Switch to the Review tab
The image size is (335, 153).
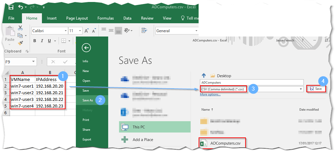[147, 18]
